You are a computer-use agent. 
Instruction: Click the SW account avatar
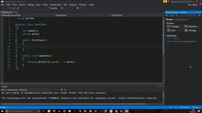(200, 4)
